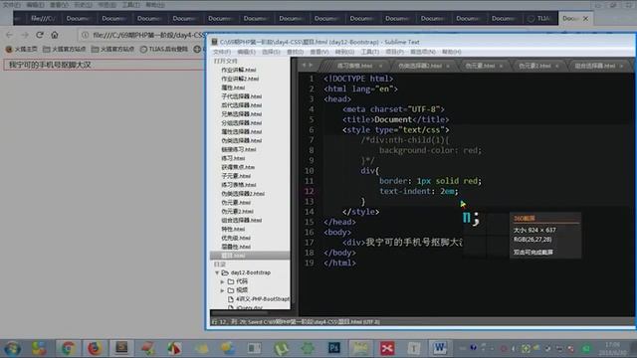Expand the 代码 folder
This screenshot has height=358, width=637.
coord(222,281)
